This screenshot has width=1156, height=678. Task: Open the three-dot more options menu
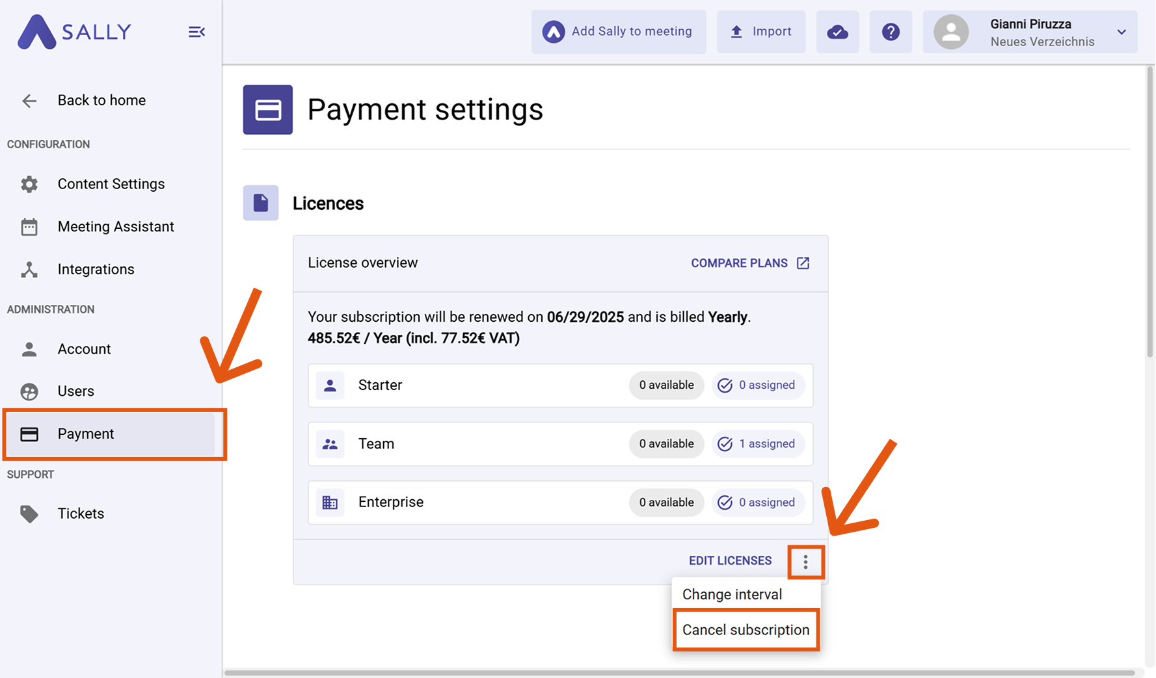(x=805, y=562)
